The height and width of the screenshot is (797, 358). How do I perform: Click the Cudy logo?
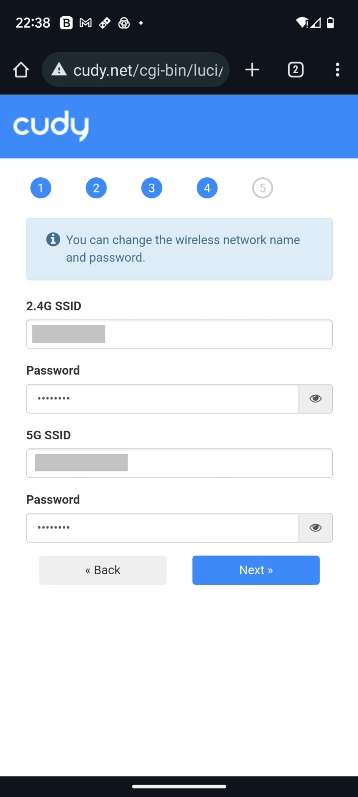coord(51,126)
